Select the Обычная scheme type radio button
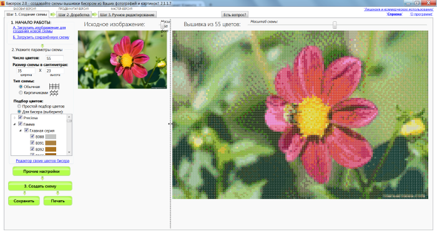Viewport: 437px width, 234px height. (21, 87)
